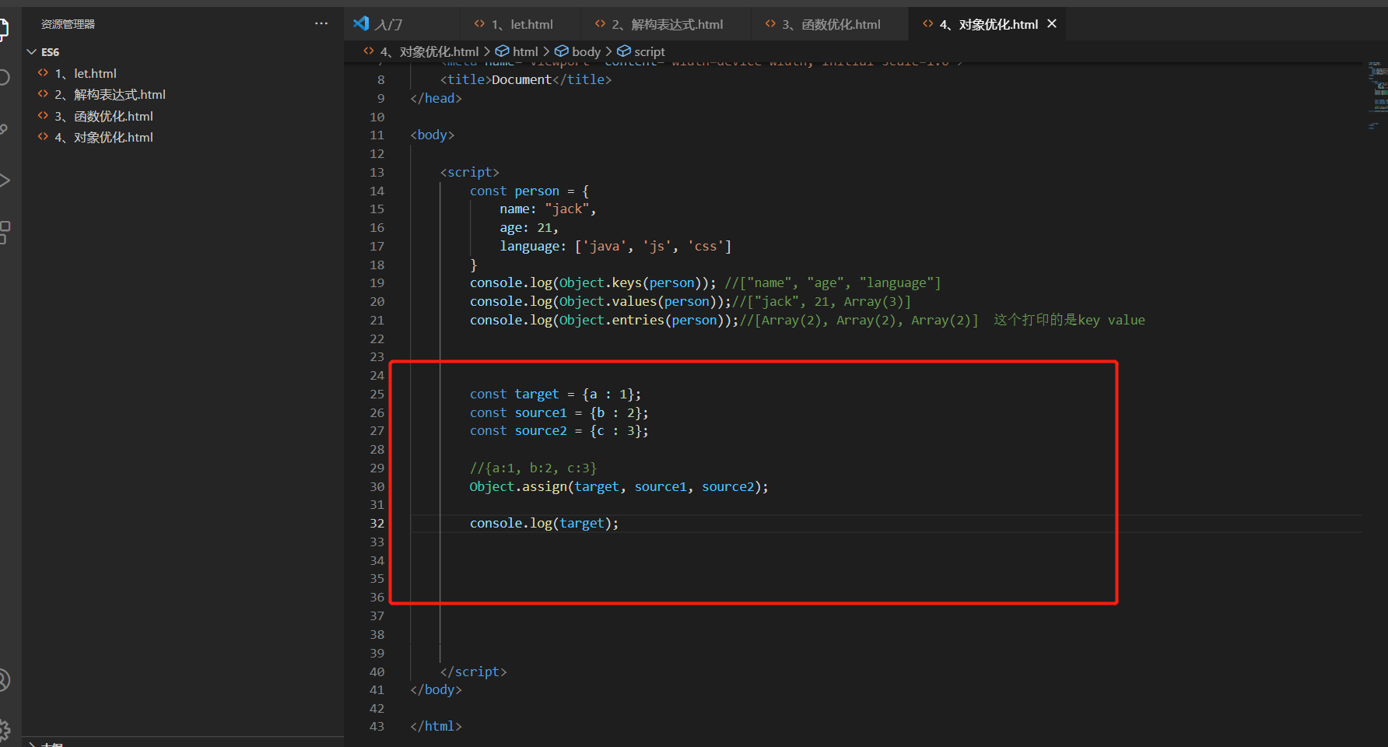The height and width of the screenshot is (747, 1388).
Task: Open the Manage gear icon
Action: pyautogui.click(x=3, y=730)
